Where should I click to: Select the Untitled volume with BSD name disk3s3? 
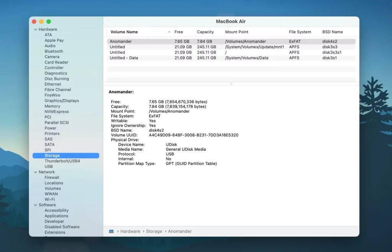(x=231, y=47)
